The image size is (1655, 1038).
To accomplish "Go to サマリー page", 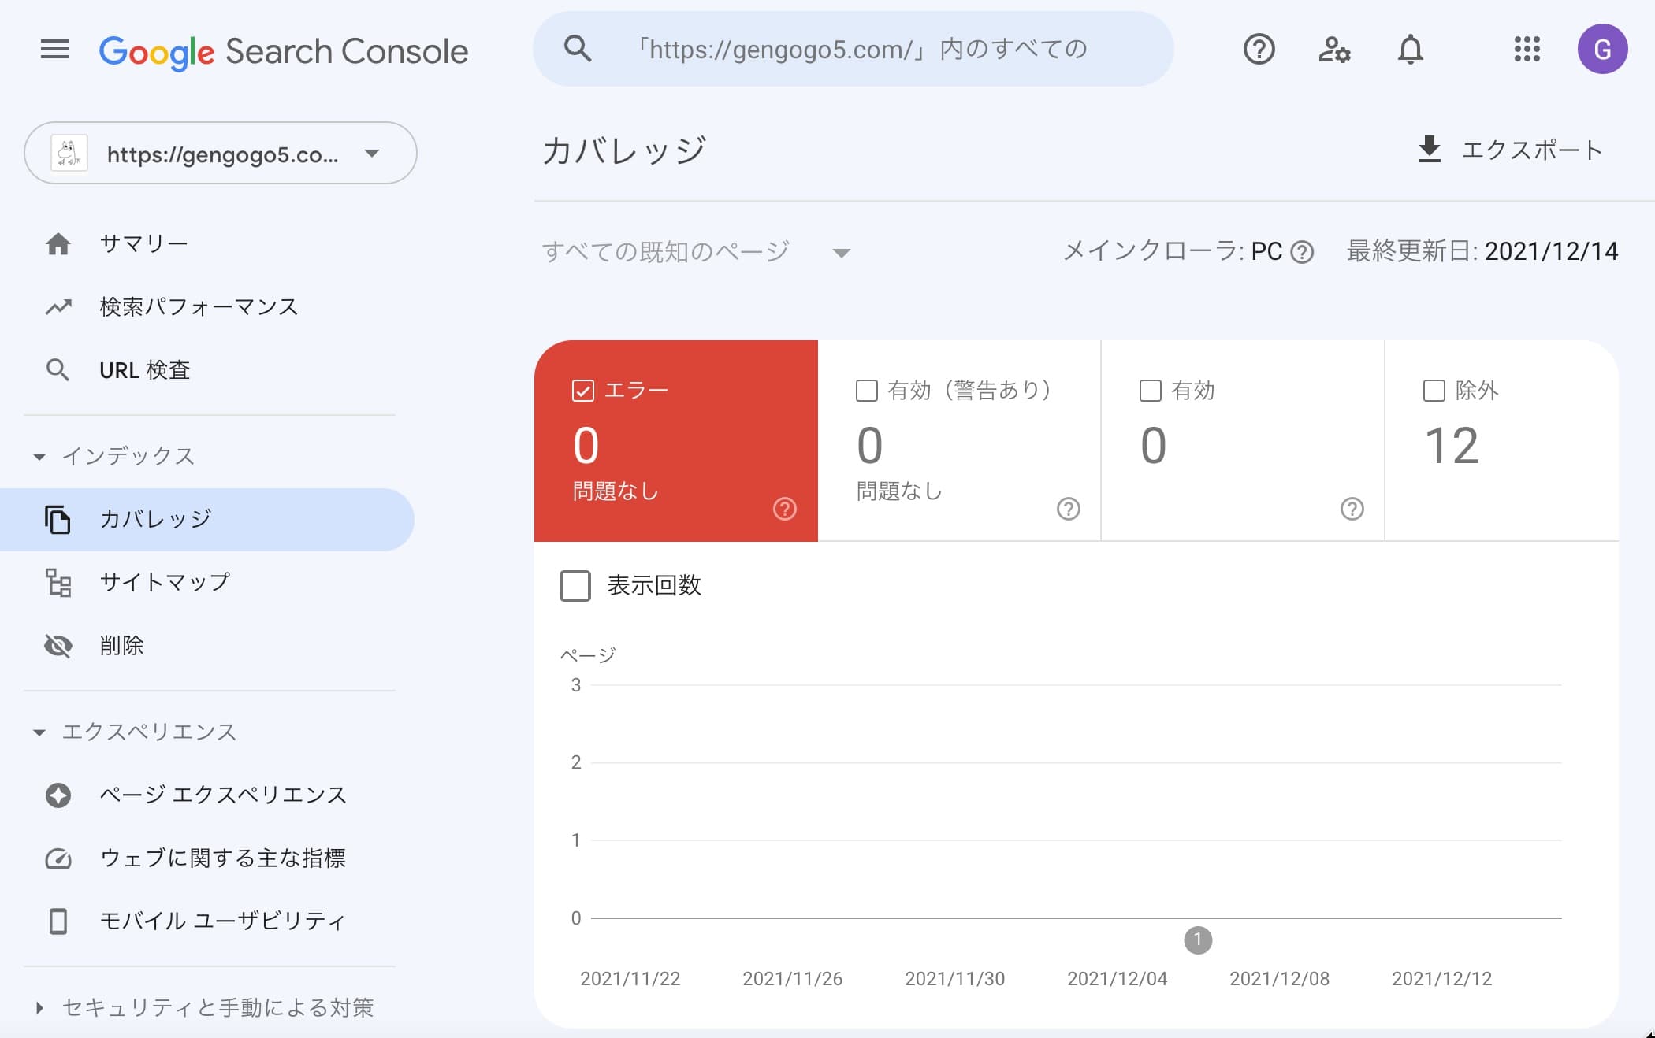I will (x=207, y=244).
